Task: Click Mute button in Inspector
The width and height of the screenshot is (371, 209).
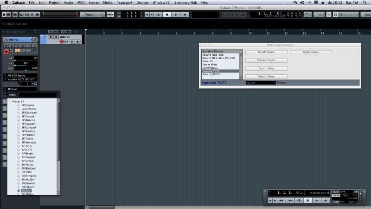Action: tap(6, 46)
